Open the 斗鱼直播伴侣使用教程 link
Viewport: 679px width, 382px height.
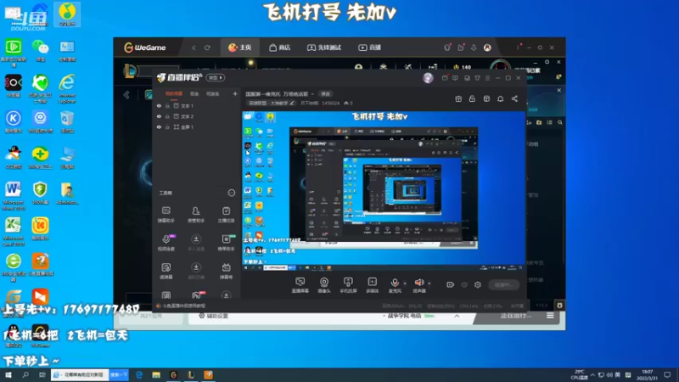pyautogui.click(x=184, y=306)
